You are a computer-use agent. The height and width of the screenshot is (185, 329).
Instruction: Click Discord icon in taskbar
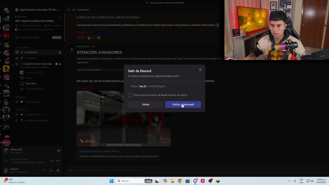tap(195, 181)
